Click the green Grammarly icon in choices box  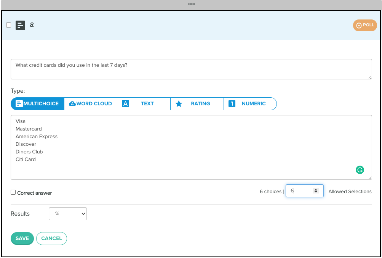[360, 169]
